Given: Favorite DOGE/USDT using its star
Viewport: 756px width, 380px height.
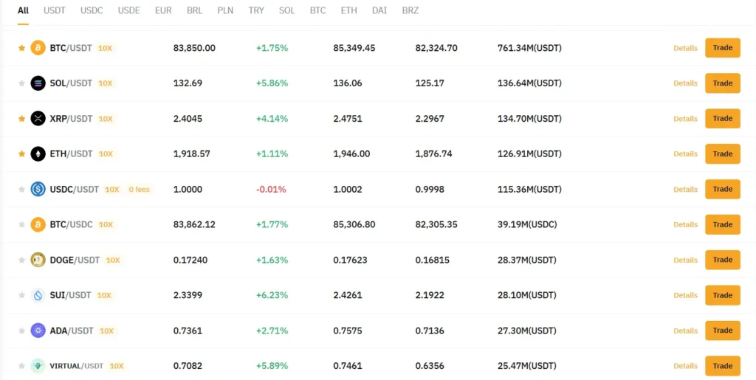Looking at the screenshot, I should click(x=21, y=260).
